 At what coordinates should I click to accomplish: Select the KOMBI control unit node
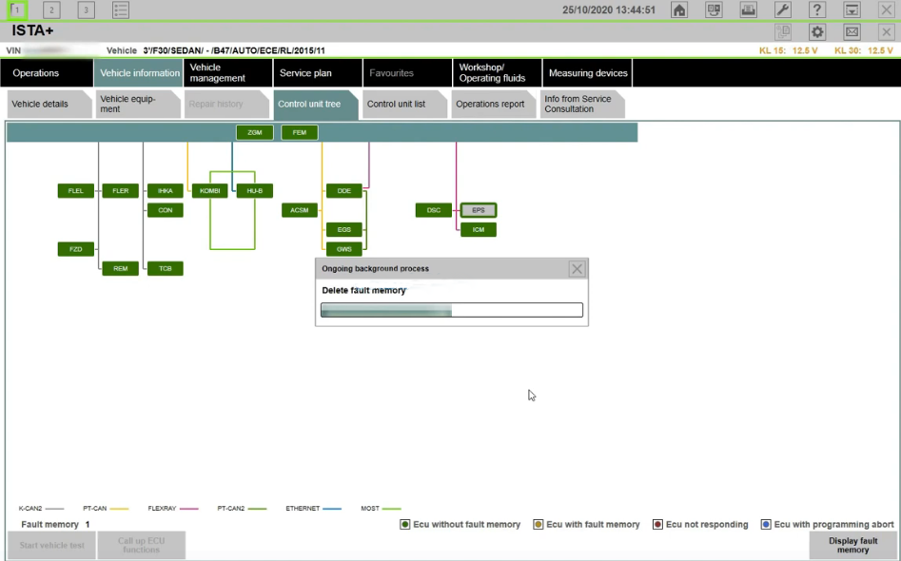click(209, 190)
